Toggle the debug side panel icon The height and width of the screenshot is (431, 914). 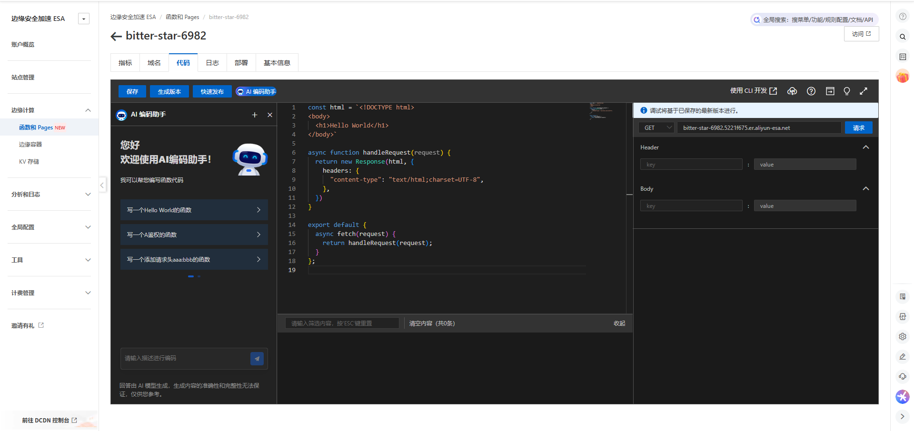[830, 91]
